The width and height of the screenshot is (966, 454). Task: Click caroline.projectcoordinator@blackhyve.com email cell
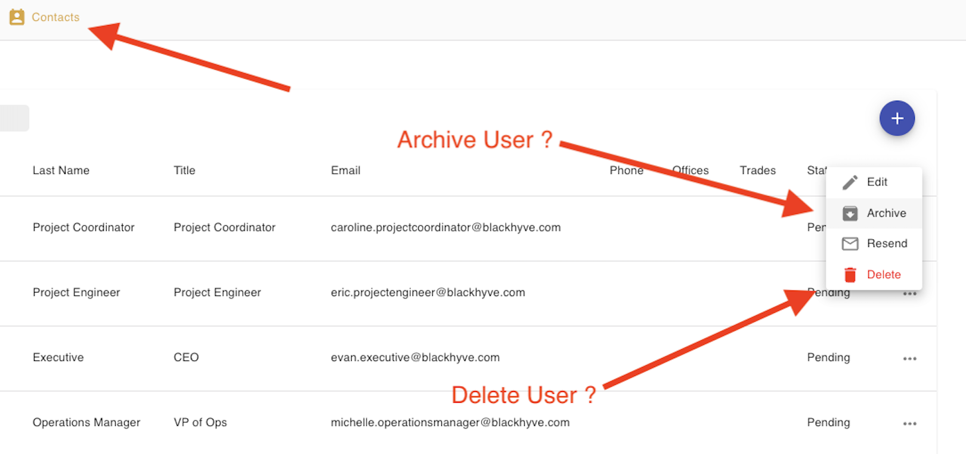coord(445,228)
